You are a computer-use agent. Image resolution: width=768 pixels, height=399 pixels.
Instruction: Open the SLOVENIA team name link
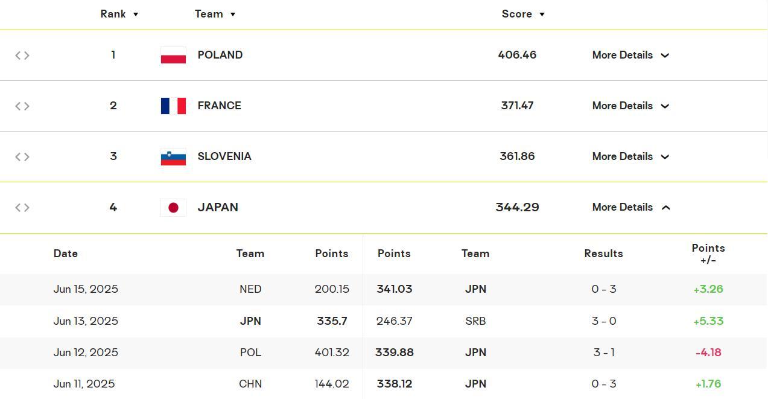pos(224,156)
